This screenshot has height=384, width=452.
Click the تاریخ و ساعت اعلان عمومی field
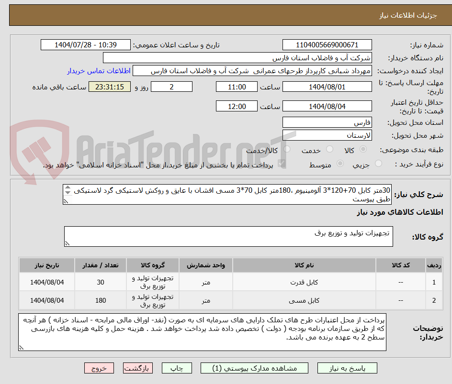pos(84,44)
